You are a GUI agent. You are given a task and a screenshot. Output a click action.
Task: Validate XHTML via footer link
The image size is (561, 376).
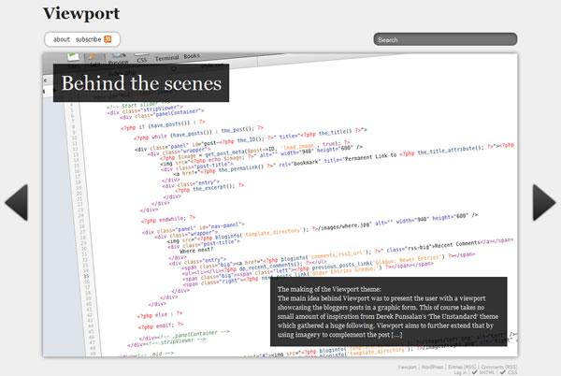tap(483, 372)
